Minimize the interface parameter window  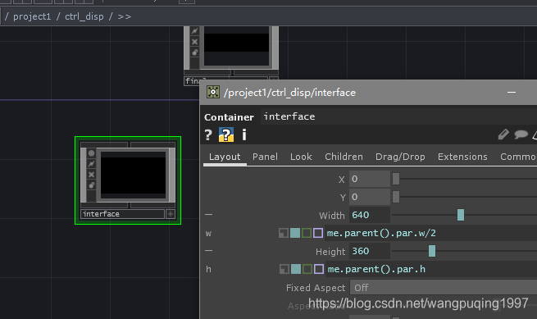click(512, 92)
